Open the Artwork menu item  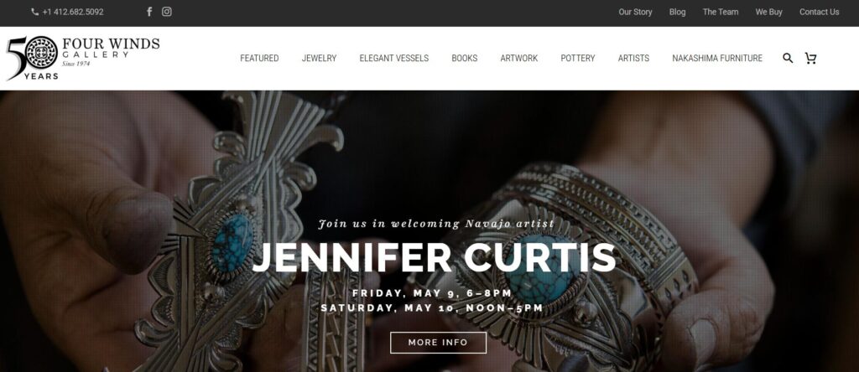pos(518,58)
